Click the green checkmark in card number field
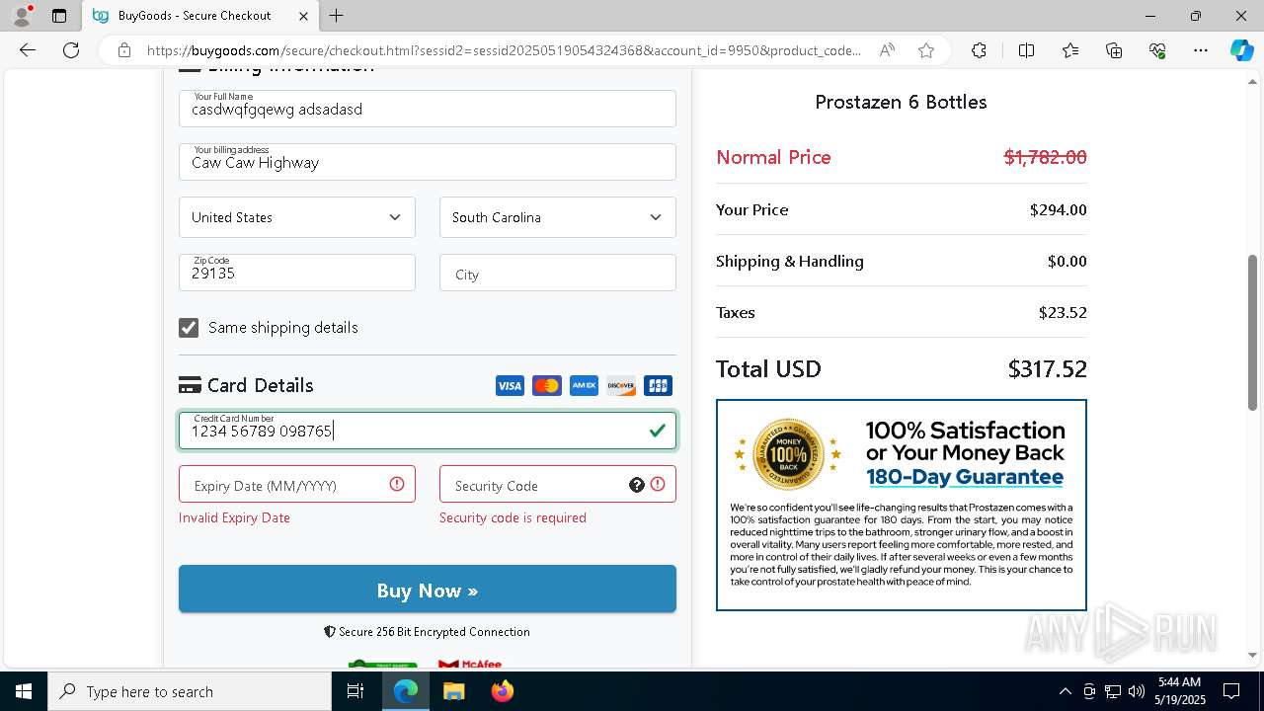 click(x=658, y=431)
